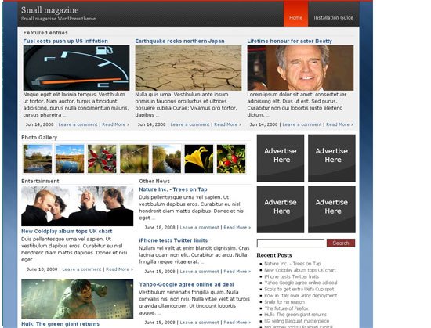Open the Installation Guide menu item
This screenshot has height=328, width=431.
point(333,17)
